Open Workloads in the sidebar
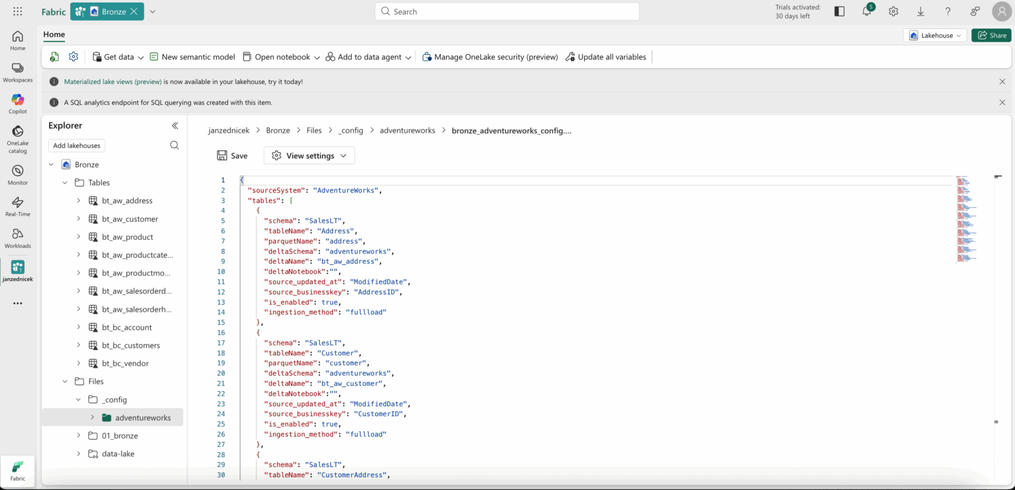Viewport: 1015px width, 490px height. (x=18, y=238)
